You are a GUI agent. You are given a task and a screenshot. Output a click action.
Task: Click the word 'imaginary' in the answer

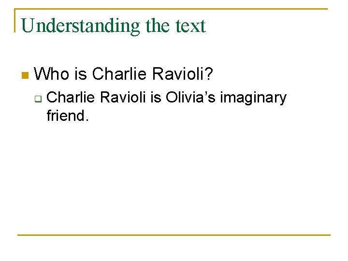253,98
